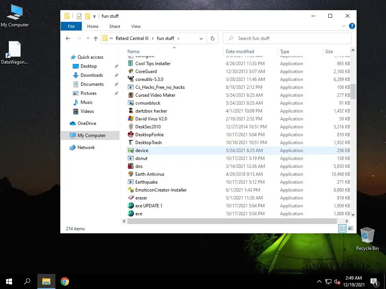
Task: Toggle Properties in quick access toolbar
Action: click(x=79, y=16)
